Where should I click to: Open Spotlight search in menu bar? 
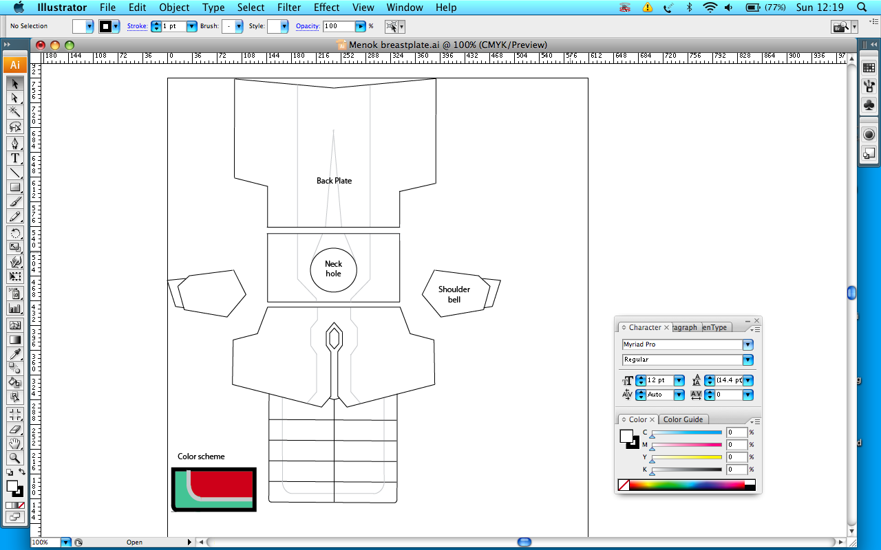point(861,8)
